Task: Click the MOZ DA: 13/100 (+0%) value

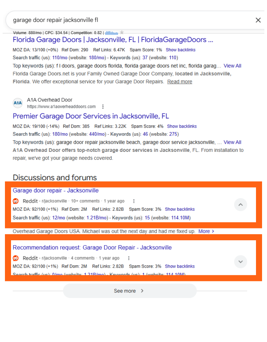Action: click(35, 50)
